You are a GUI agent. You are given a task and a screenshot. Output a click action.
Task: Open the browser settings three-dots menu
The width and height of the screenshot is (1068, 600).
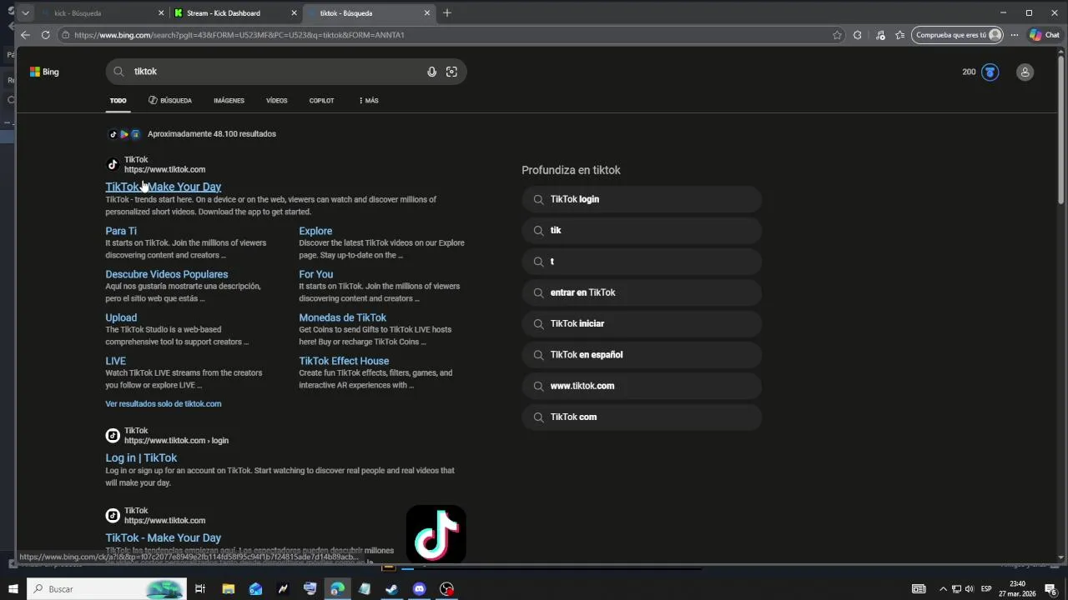[x=1015, y=35]
